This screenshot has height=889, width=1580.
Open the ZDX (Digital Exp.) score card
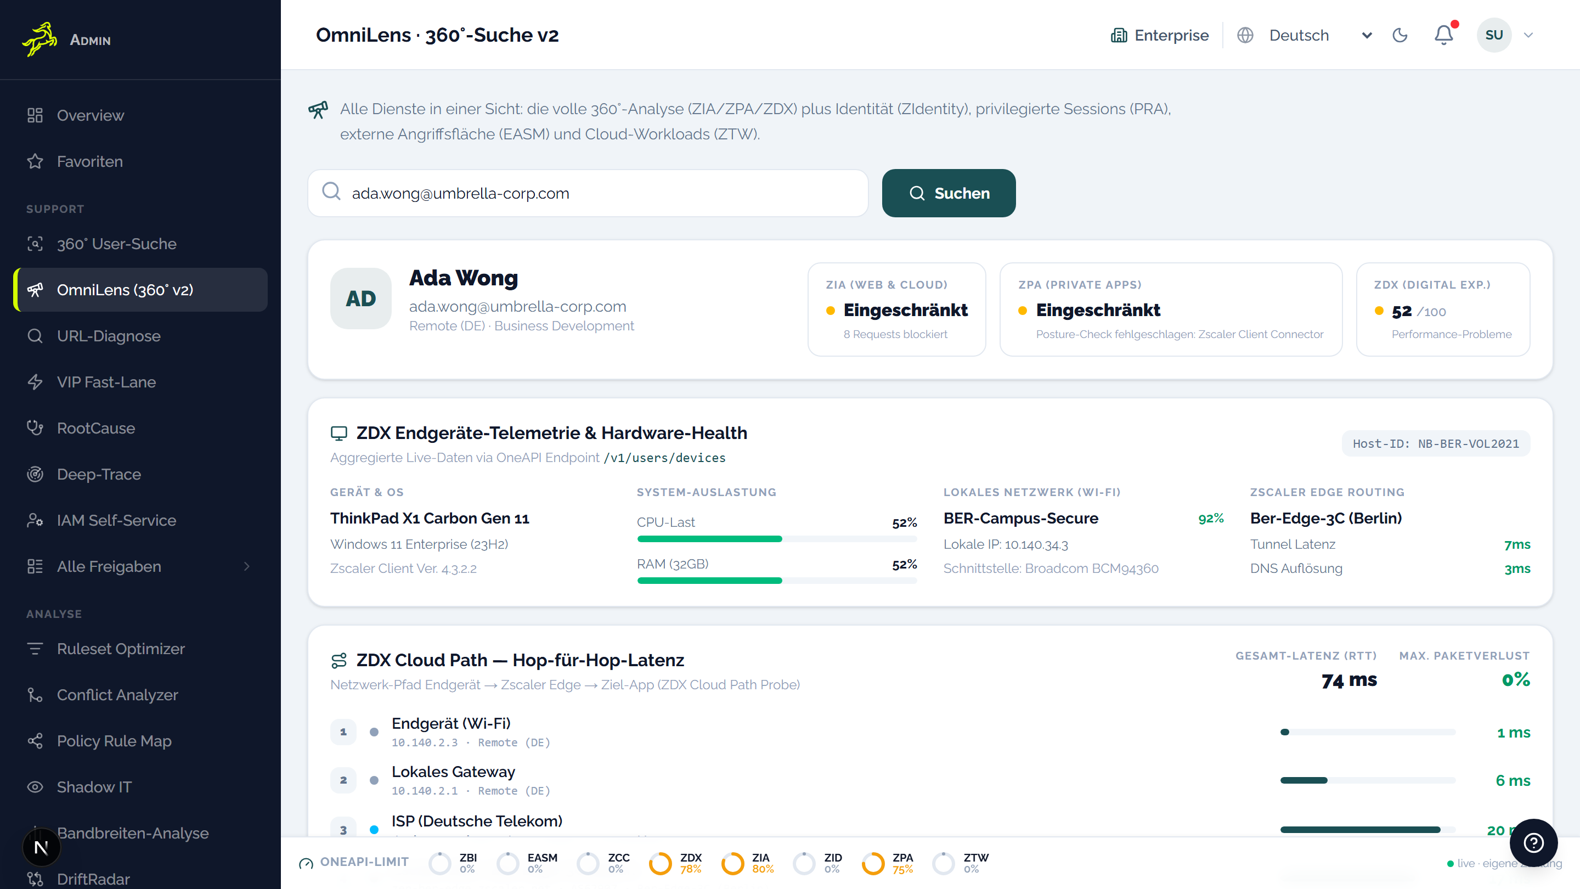tap(1443, 308)
